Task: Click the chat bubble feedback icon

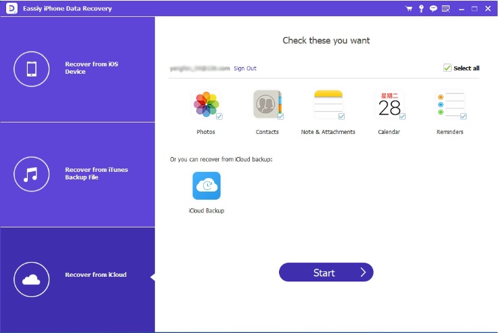Action: pos(433,9)
